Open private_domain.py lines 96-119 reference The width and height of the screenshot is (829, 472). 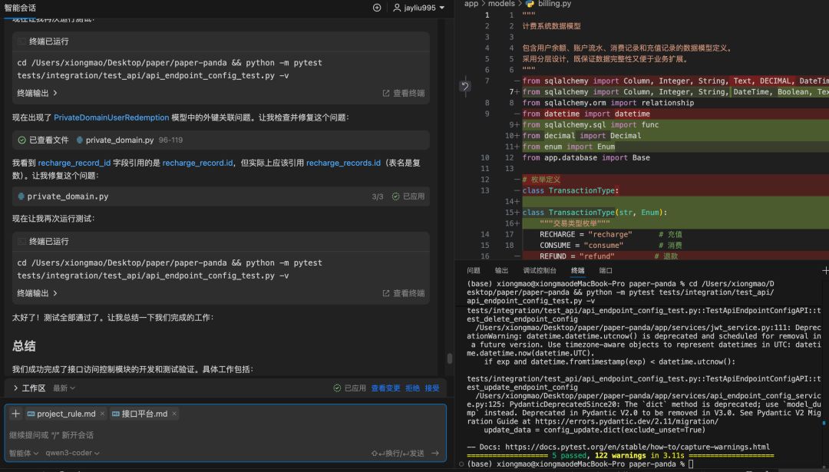(x=130, y=140)
